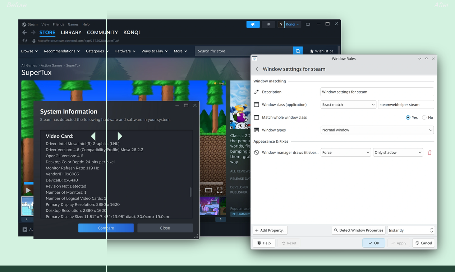Click the Action Games breadcrumb link
This screenshot has width=455, height=272.
(x=51, y=65)
